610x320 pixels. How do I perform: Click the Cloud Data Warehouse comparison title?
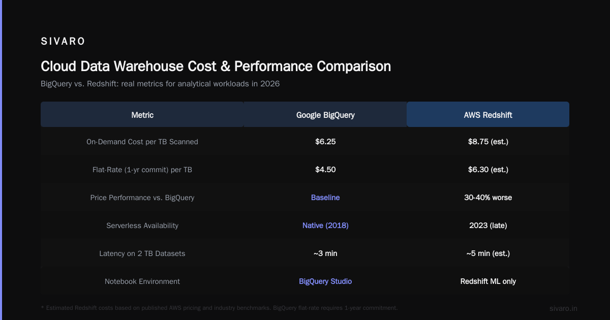(x=216, y=67)
